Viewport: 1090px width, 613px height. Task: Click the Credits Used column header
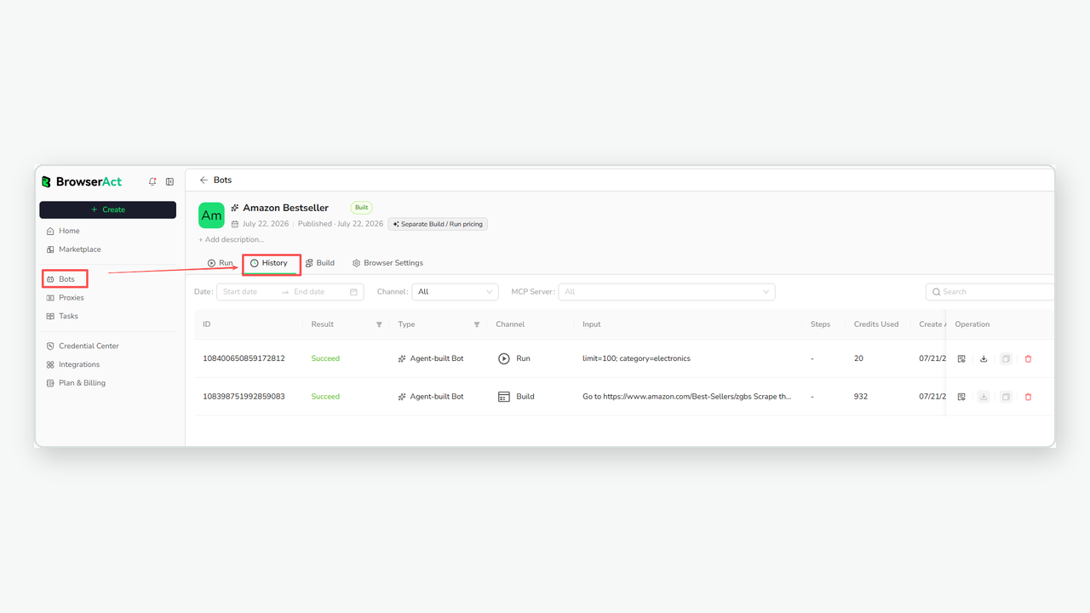876,324
